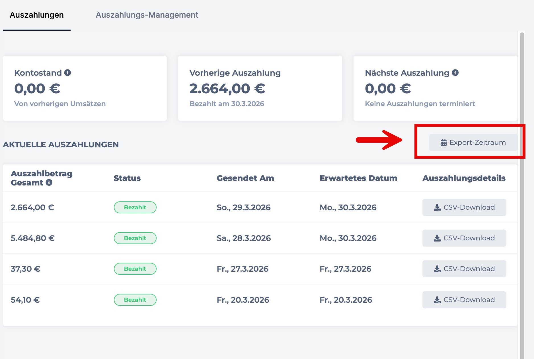Click the Auszahlbetrag Gesamt info icon
Screen dimensions: 534x359
click(49, 182)
